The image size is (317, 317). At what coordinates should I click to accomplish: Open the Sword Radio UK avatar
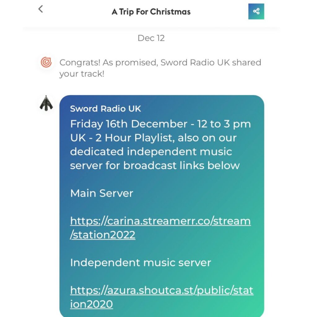[x=46, y=103]
